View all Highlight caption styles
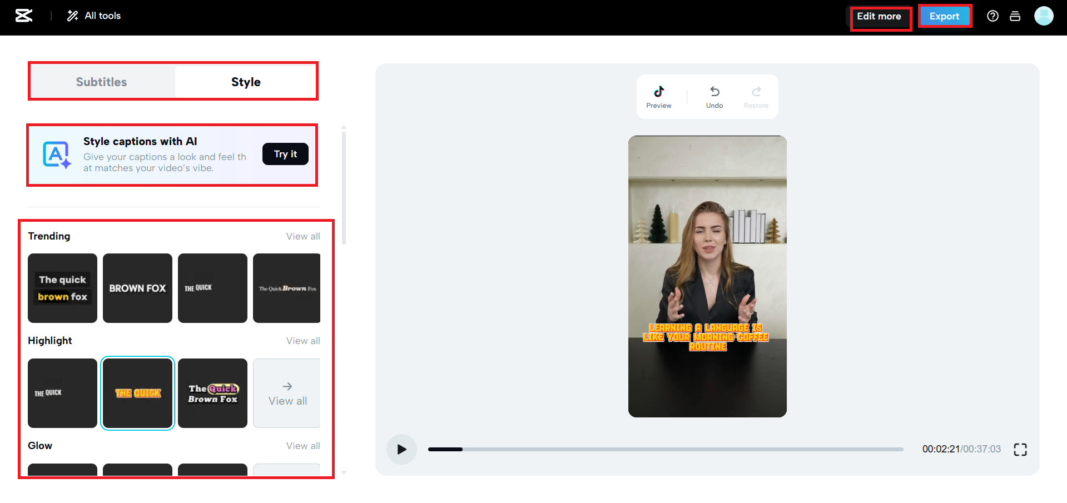 (x=303, y=341)
